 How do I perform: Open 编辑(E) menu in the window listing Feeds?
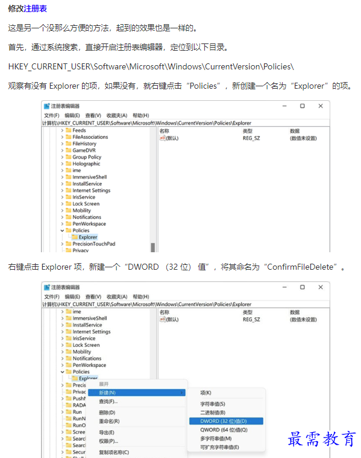72,115
